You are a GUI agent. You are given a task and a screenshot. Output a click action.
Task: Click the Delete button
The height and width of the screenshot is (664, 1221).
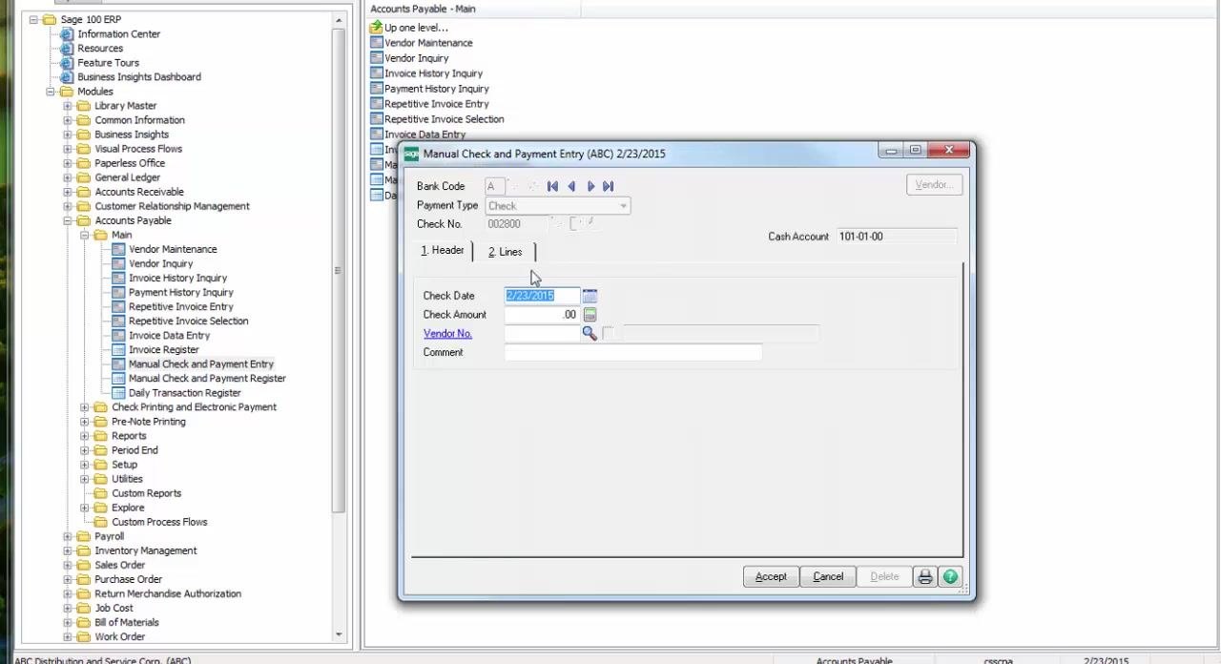click(x=884, y=576)
